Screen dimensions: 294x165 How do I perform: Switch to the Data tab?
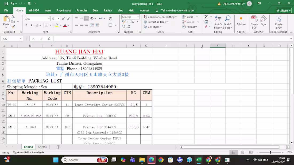click(95, 10)
